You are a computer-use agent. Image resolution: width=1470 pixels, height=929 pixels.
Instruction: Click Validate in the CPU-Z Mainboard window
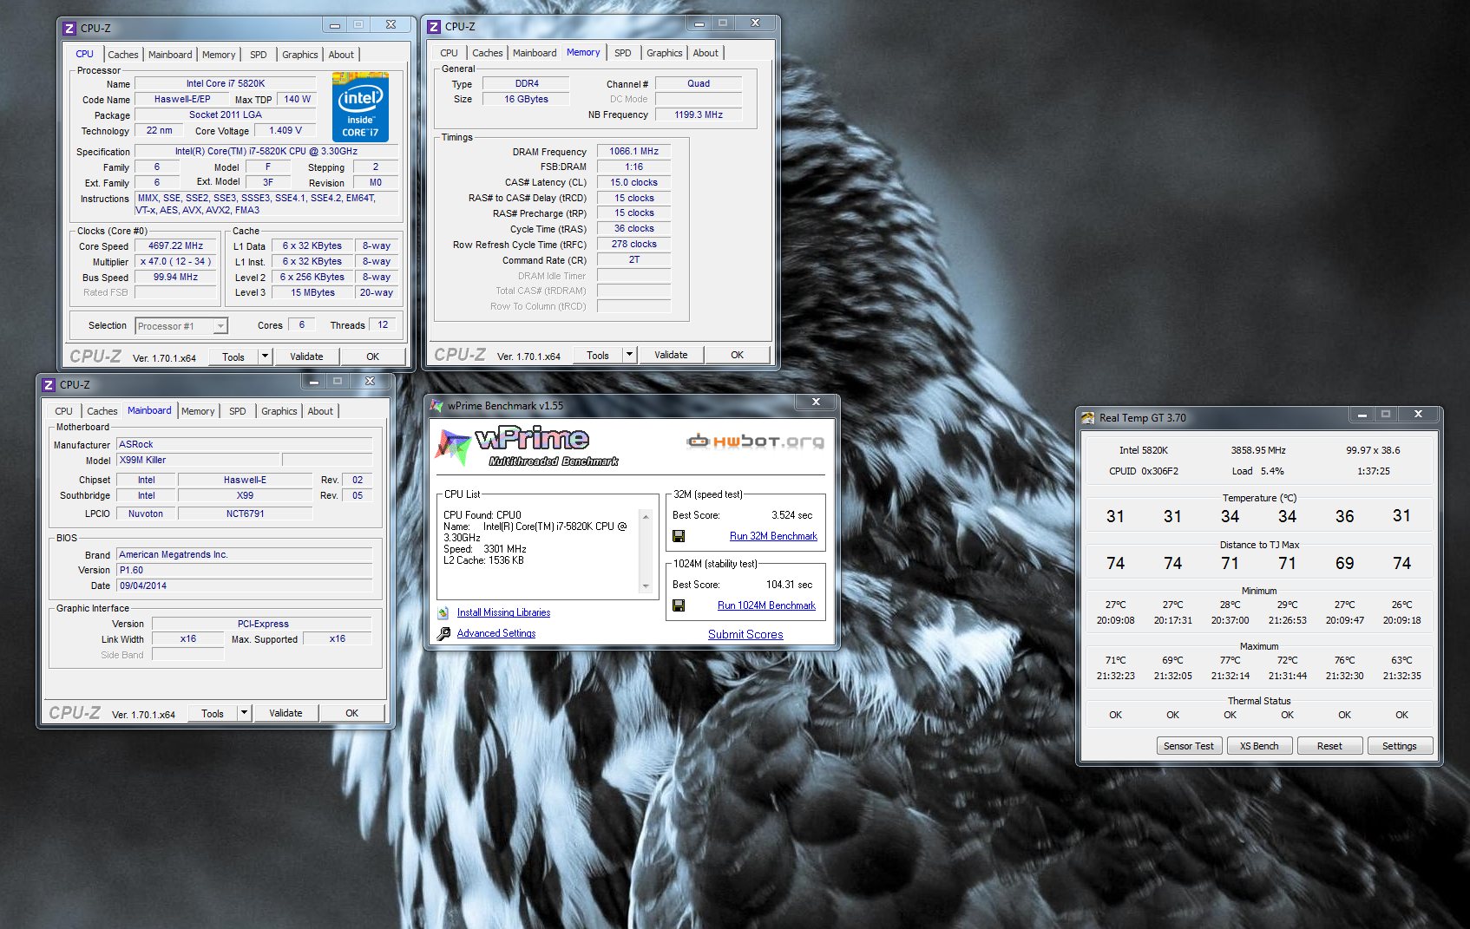[x=285, y=713]
